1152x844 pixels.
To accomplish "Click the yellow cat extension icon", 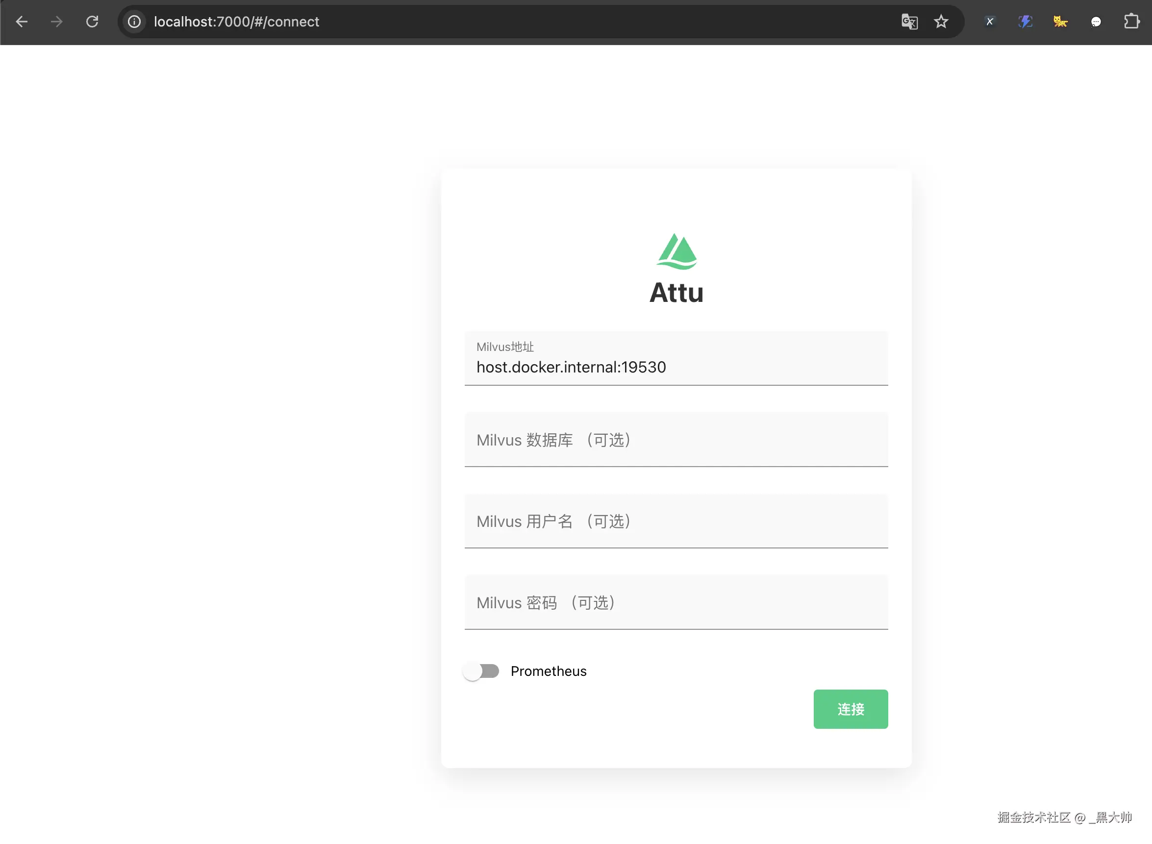I will pos(1060,22).
